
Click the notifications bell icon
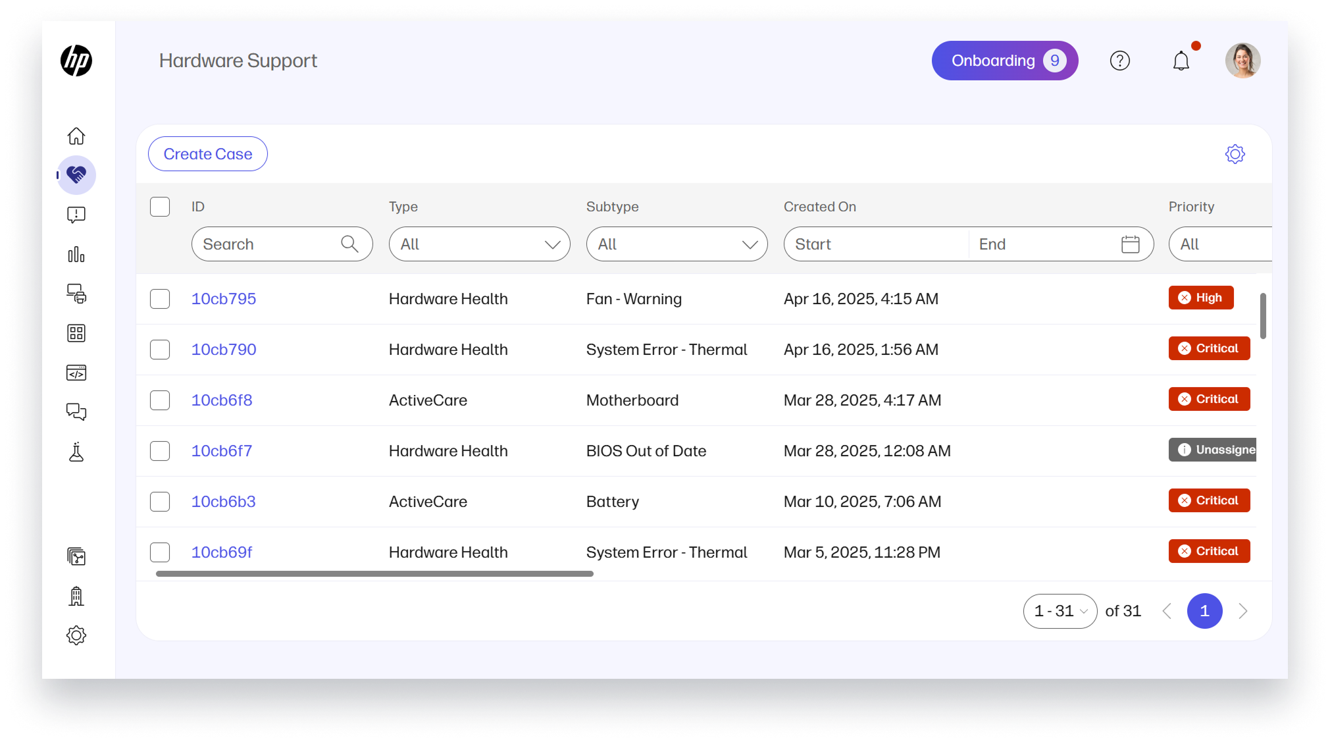click(1181, 61)
